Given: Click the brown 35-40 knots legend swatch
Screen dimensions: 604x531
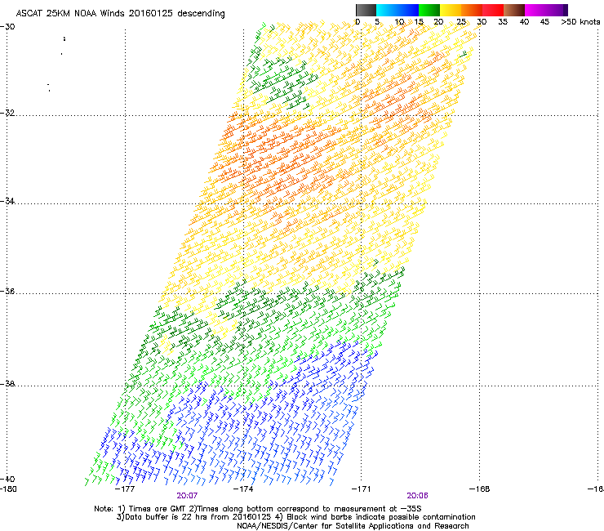Looking at the screenshot, I should point(514,10).
